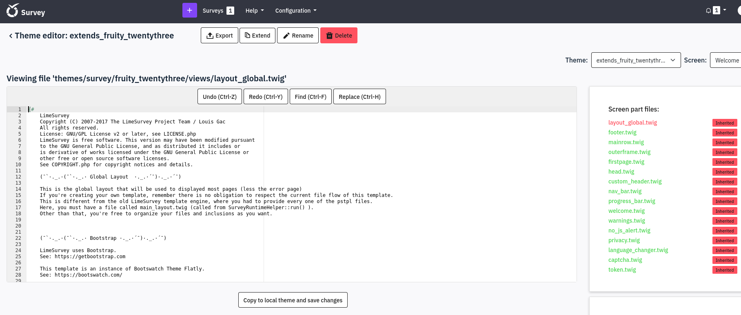The image size is (741, 315).
Task: Rename the theme using pencil button
Action: pyautogui.click(x=298, y=36)
